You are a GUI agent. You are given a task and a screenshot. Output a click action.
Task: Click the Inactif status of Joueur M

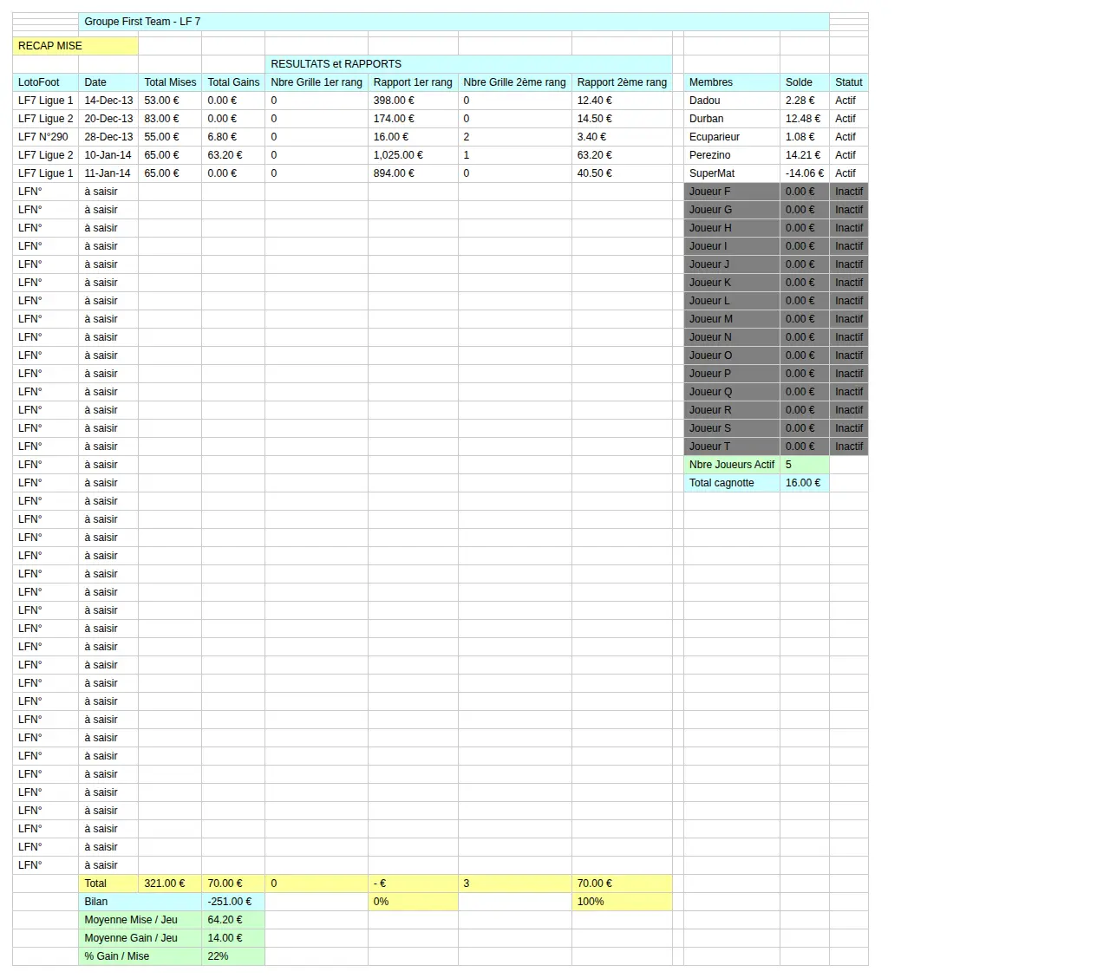click(x=849, y=319)
